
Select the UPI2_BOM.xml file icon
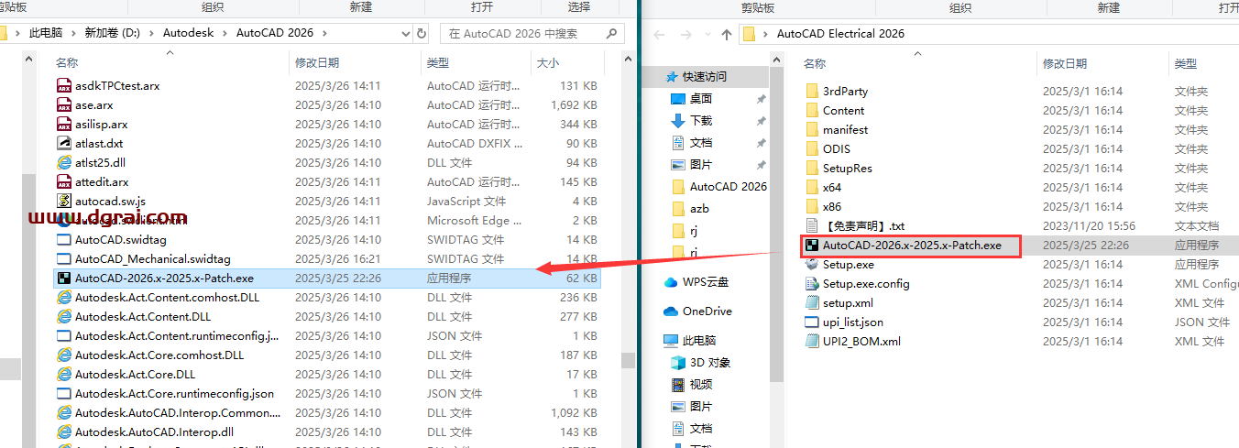click(812, 341)
